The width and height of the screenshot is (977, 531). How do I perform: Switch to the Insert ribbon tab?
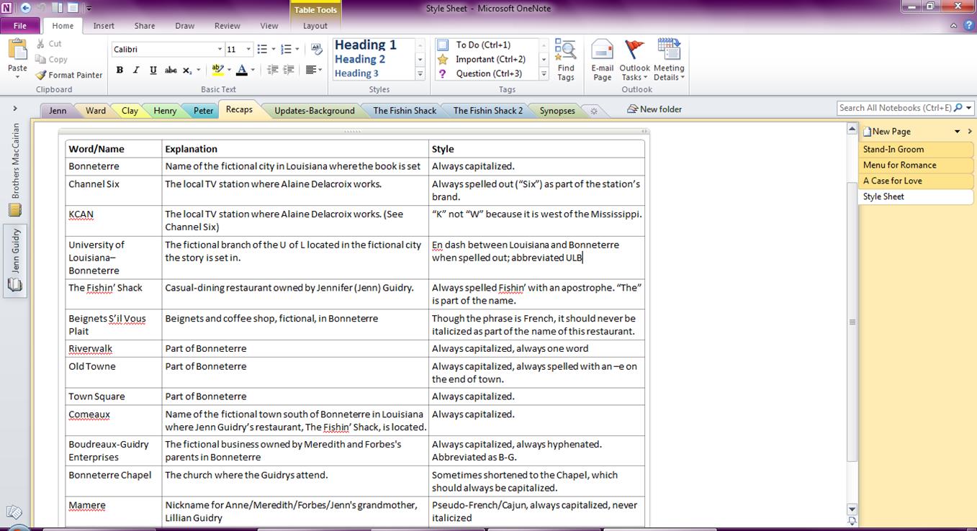pyautogui.click(x=104, y=26)
